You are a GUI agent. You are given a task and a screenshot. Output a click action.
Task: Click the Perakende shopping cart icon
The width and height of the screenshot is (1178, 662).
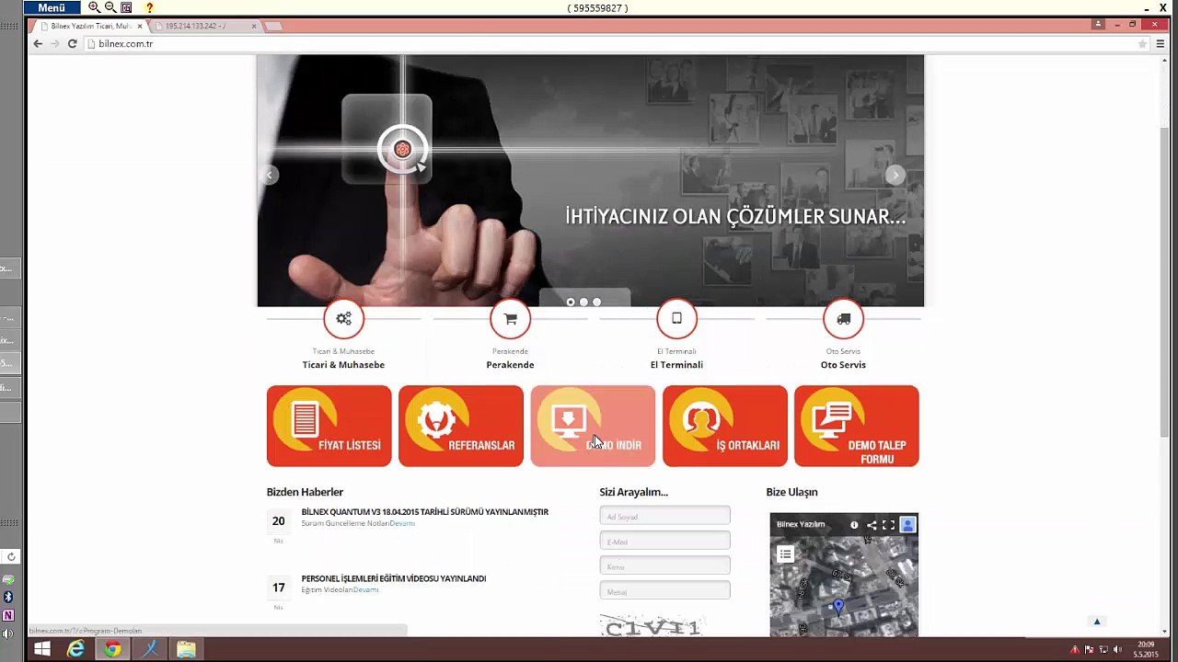pyautogui.click(x=510, y=319)
